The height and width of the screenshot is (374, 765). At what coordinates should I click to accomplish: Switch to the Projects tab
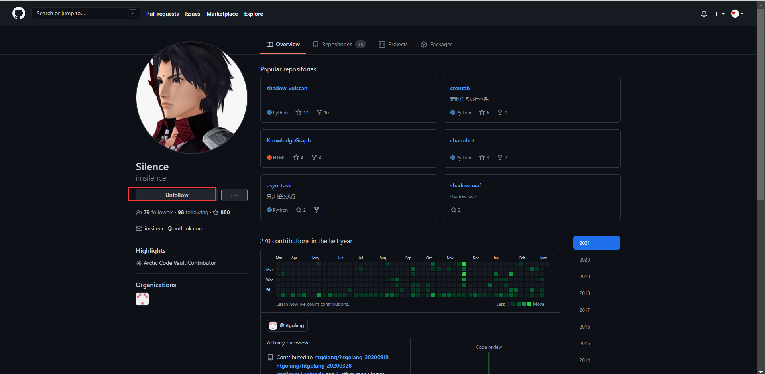pos(393,44)
